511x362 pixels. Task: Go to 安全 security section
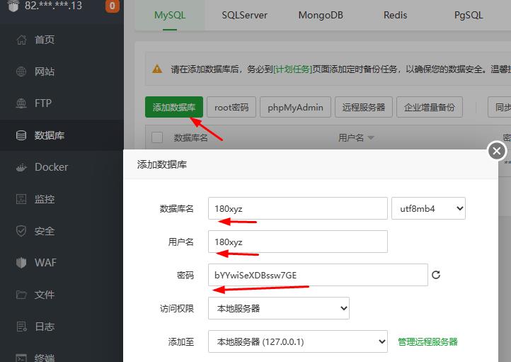pos(45,231)
